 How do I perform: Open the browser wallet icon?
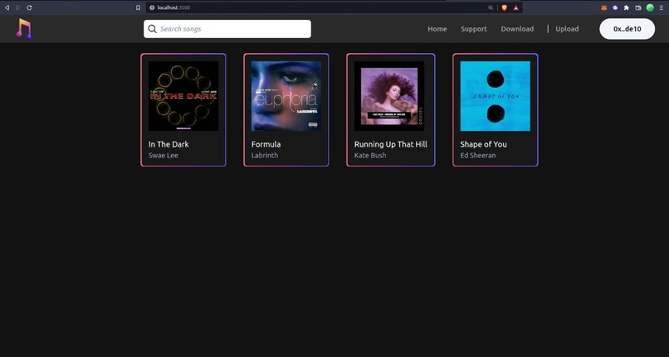(x=638, y=7)
